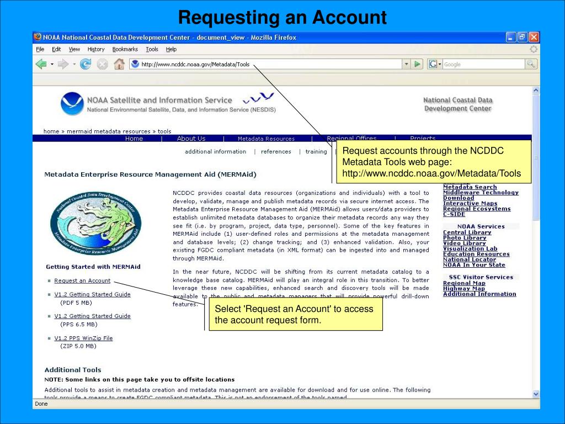Click the Firefox back arrow button
This screenshot has height=424, width=565.
[x=41, y=64]
